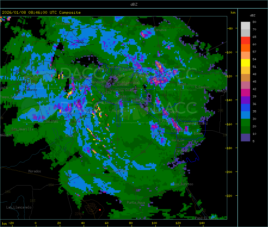Click the km unit label at top right
The image size is (268, 227).
tap(233, 13)
